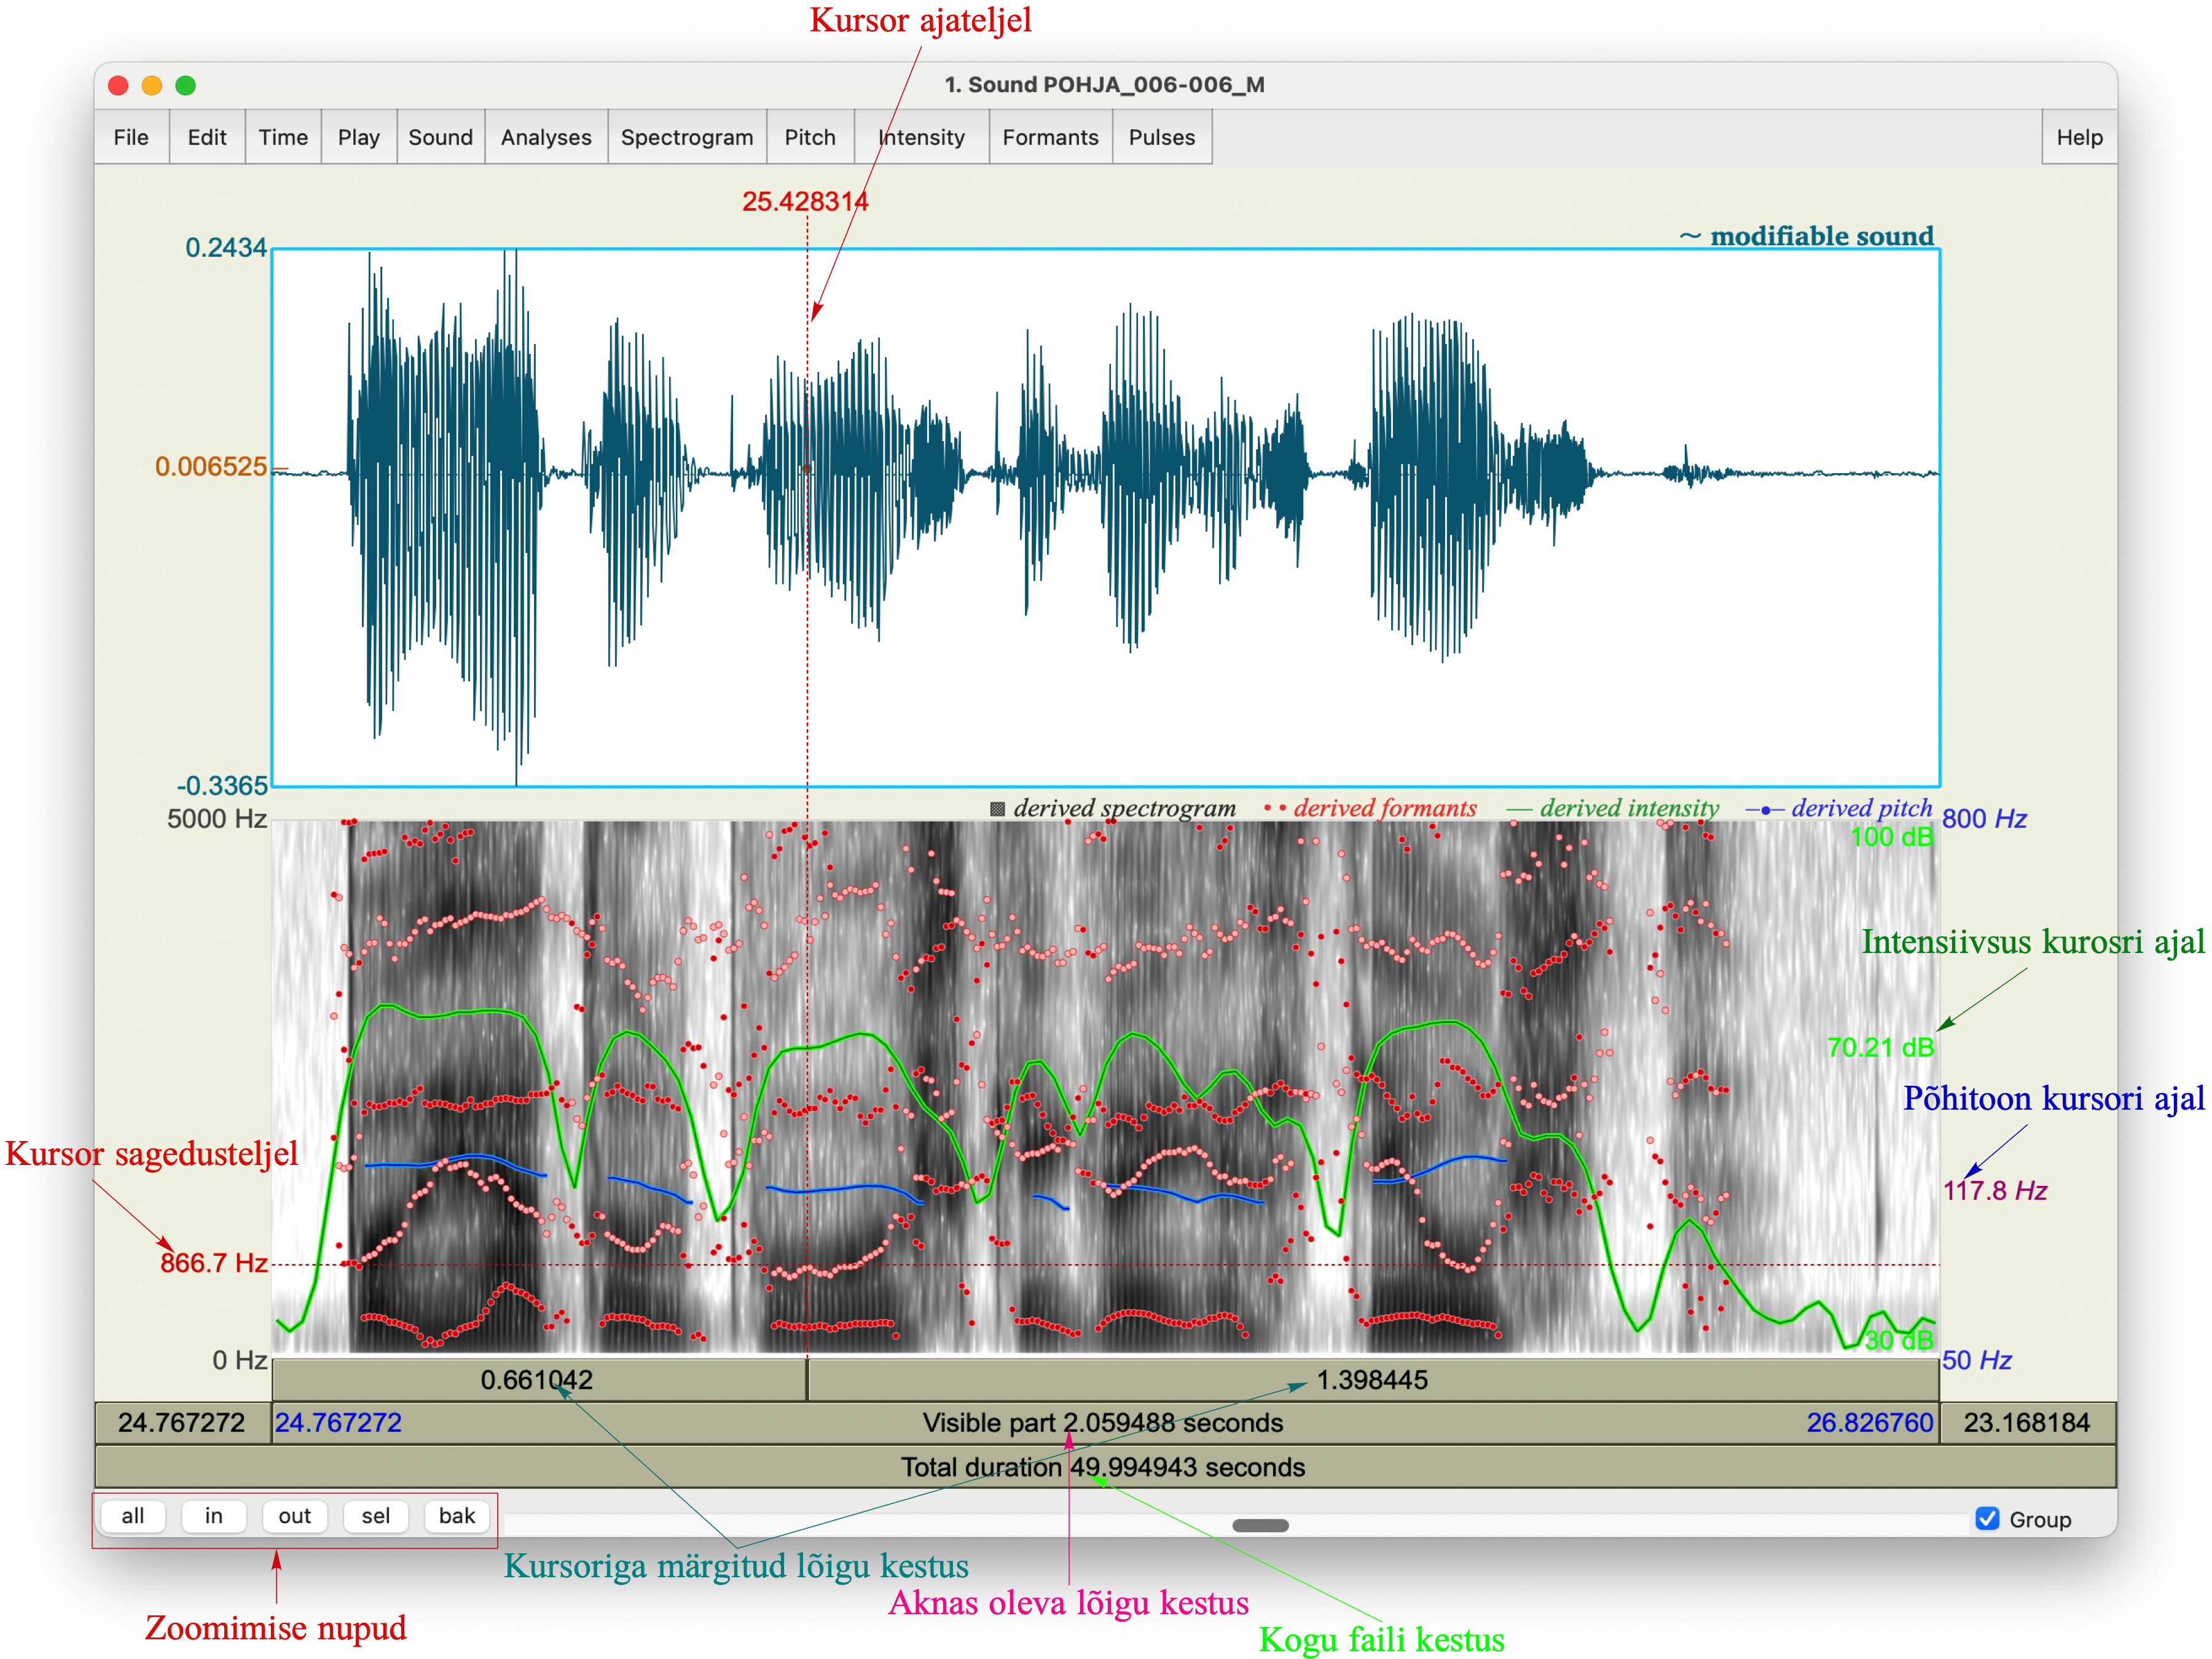Toggle the Group checkbox
Screen dimensions: 2212x1659
point(1987,1519)
